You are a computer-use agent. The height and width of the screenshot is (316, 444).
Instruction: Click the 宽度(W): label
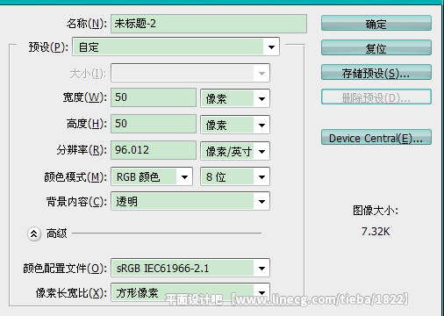tap(85, 97)
